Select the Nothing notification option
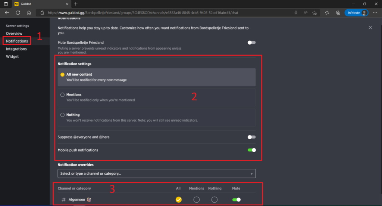 (157, 118)
